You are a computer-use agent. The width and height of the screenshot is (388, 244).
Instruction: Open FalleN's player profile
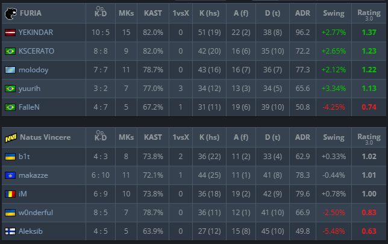coord(30,107)
